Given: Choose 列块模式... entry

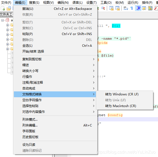Looking at the screenshot, I should coord(55,120).
